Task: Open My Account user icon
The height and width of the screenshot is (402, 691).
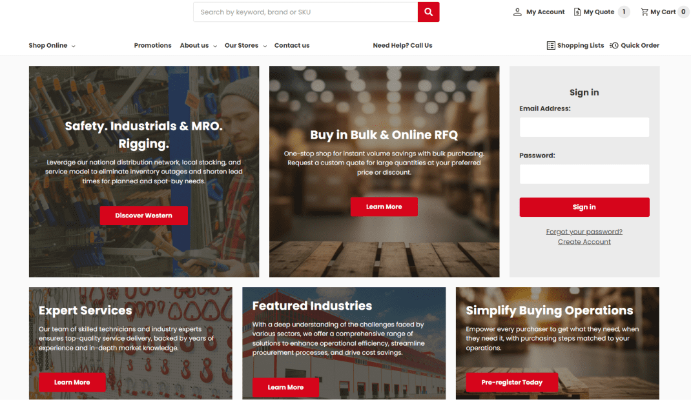Action: pos(517,12)
